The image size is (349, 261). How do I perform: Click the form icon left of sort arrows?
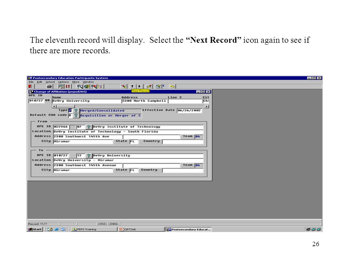click(x=61, y=86)
